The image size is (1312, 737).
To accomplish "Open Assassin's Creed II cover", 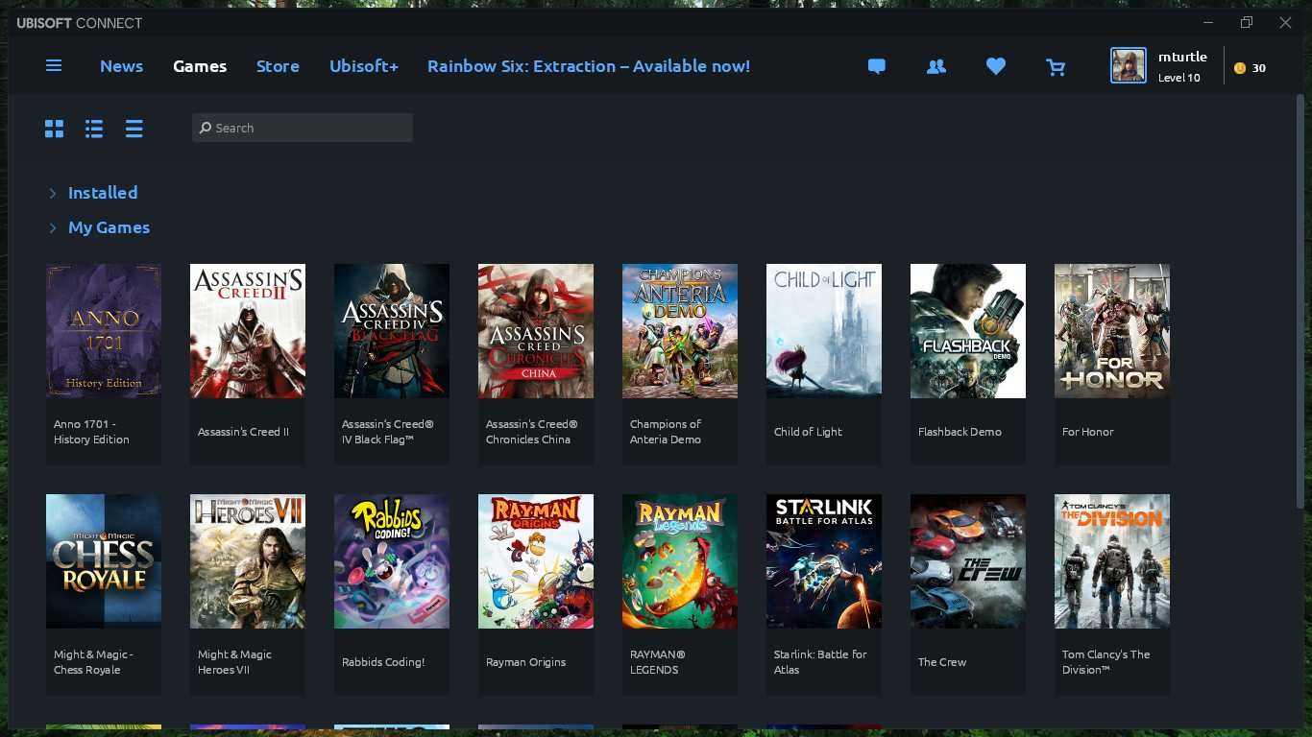I will [x=248, y=331].
